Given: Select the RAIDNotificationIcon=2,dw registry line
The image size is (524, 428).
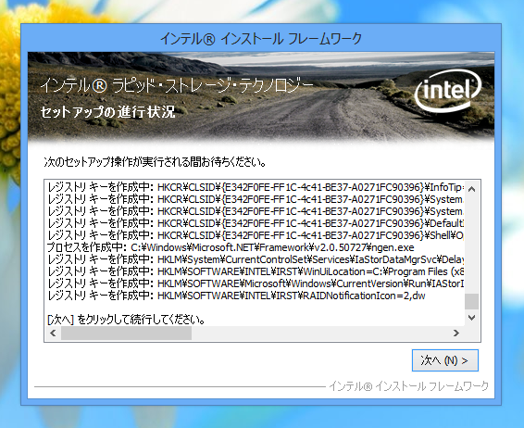Looking at the screenshot, I should pyautogui.click(x=237, y=296).
